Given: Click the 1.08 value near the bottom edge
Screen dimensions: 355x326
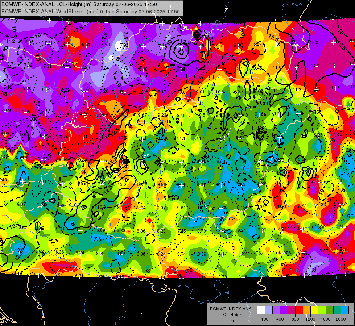Looking at the screenshot, I should point(243,276).
